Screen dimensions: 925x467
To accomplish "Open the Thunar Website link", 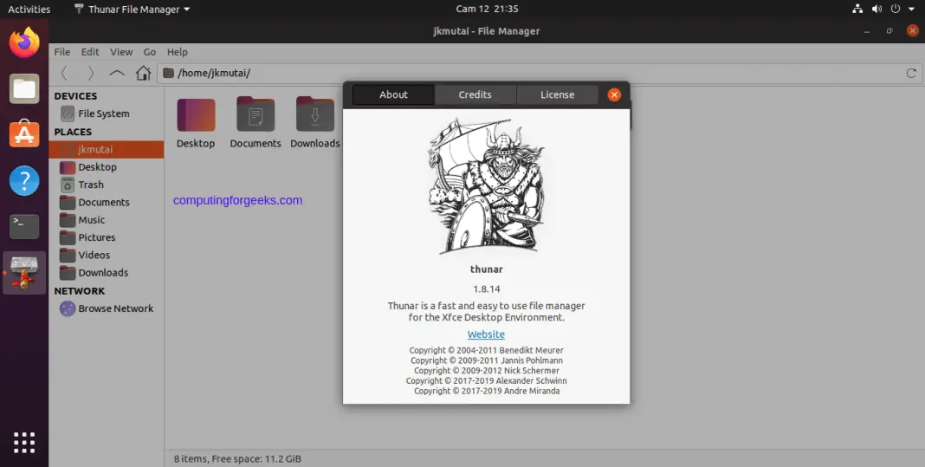I will pos(486,334).
